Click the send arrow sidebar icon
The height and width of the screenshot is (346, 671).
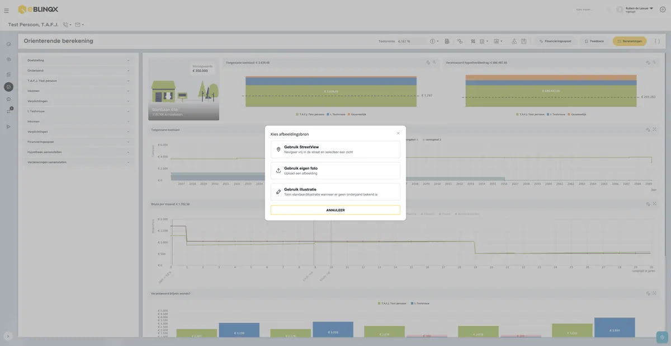[x=8, y=127]
